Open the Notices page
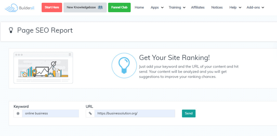This screenshot has height=136, width=277. (217, 7)
